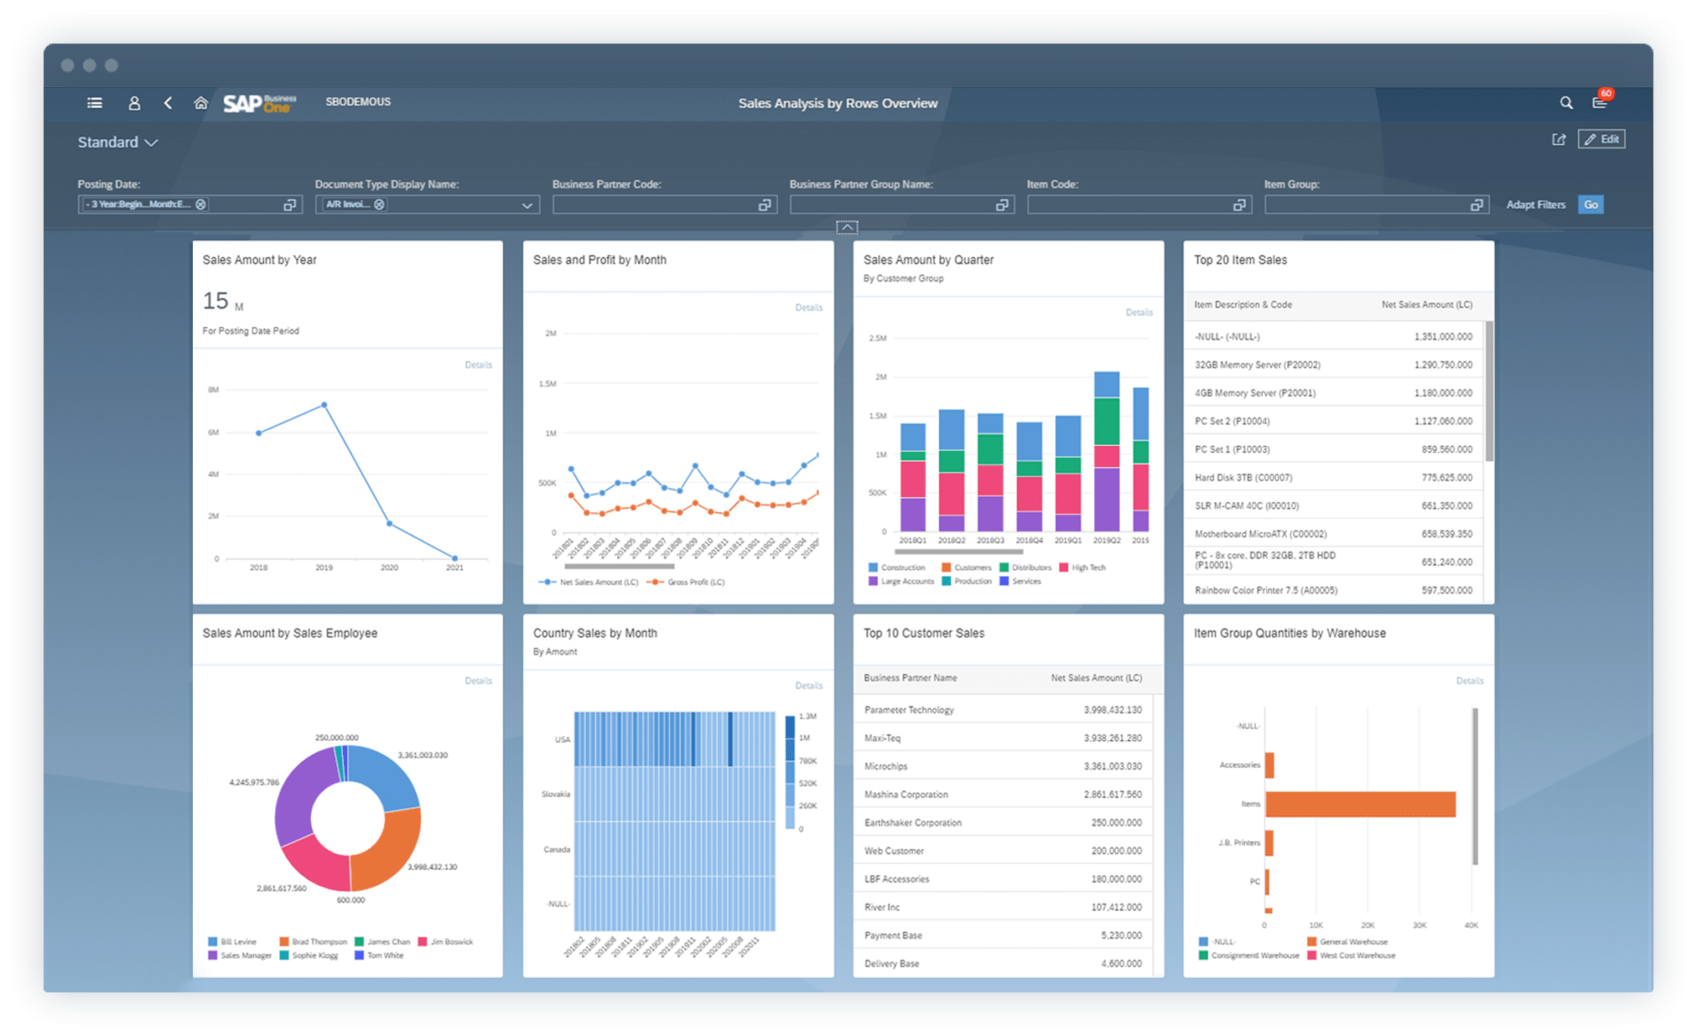Collapse the filter bar chevron
1697x1036 pixels.
click(848, 227)
